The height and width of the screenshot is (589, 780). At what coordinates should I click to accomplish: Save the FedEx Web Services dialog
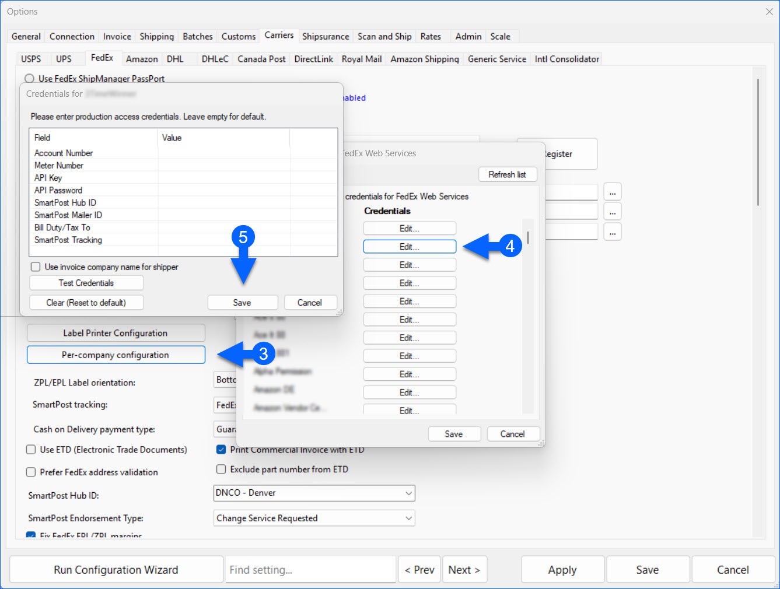tap(453, 434)
